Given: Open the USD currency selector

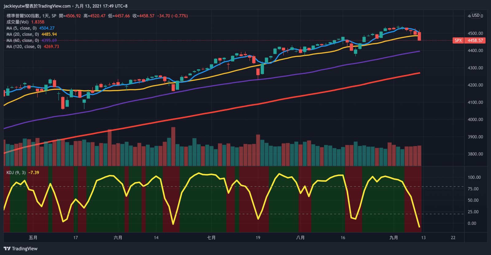Looking at the screenshot, I should pos(476,15).
